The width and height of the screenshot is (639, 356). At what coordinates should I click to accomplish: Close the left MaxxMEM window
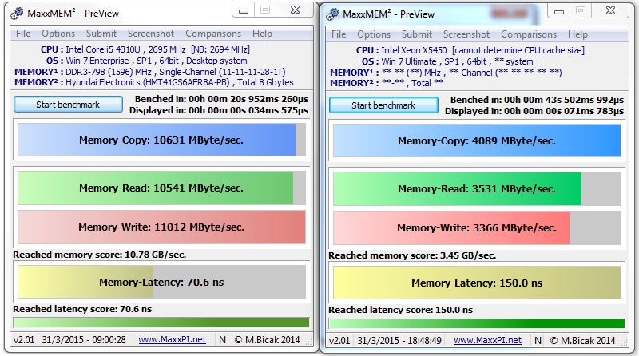295,10
